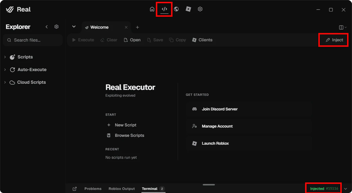Image resolution: width=352 pixels, height=193 pixels.
Task: Open the Roblox icon in top navigation
Action: click(188, 9)
